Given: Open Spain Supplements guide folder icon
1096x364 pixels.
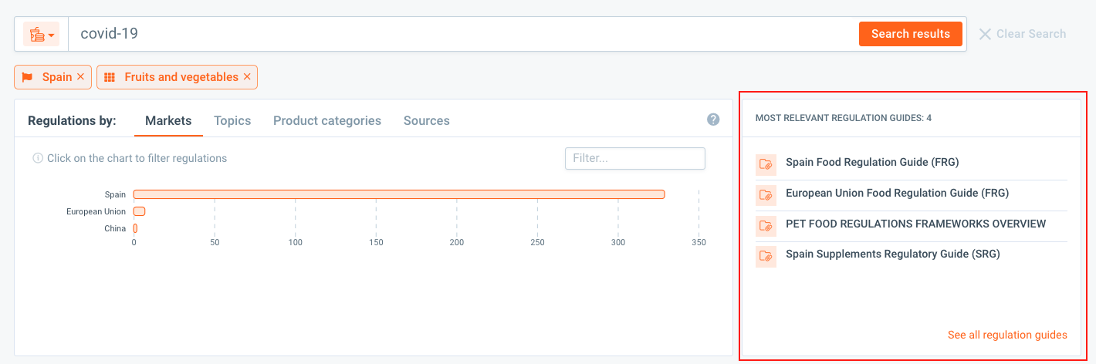Looking at the screenshot, I should click(766, 256).
